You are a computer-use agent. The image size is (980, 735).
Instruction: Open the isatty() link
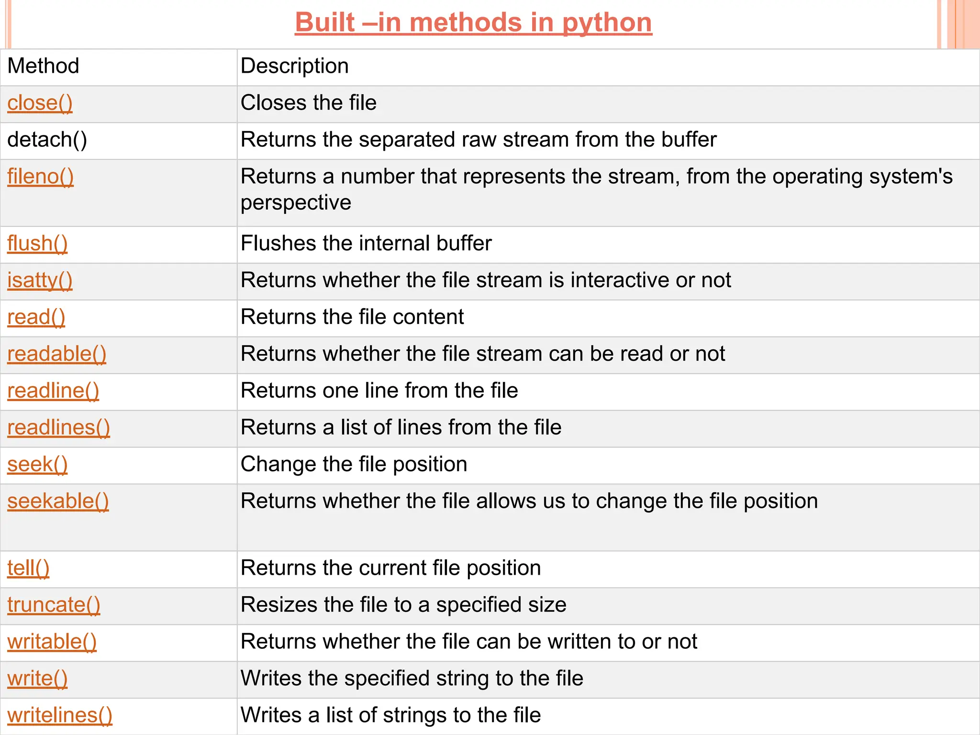coord(40,281)
